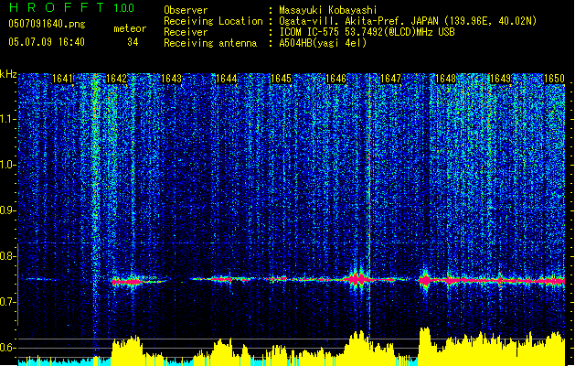The image size is (575, 366).
Task: Click the 1644 time marker
Action: pyautogui.click(x=227, y=79)
